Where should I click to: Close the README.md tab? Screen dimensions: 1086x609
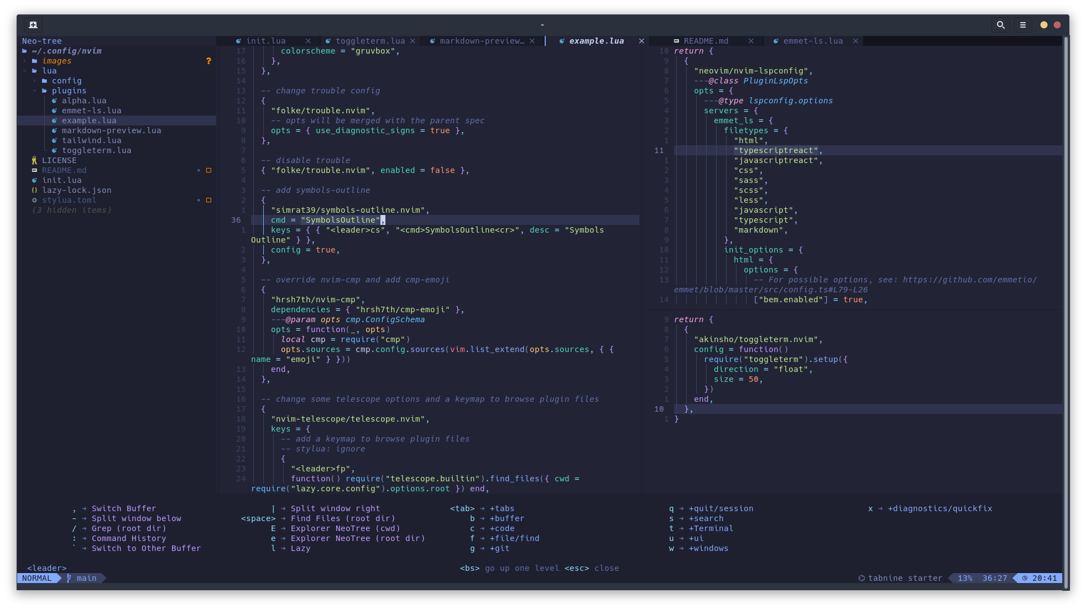pyautogui.click(x=751, y=41)
